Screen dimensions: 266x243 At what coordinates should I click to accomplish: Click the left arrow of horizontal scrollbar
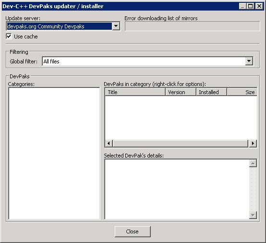109,144
